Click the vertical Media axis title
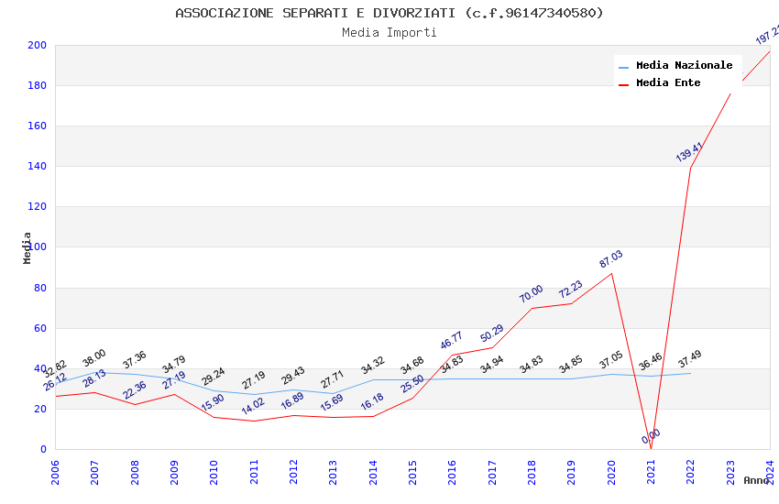779x504 pixels. [x=27, y=247]
